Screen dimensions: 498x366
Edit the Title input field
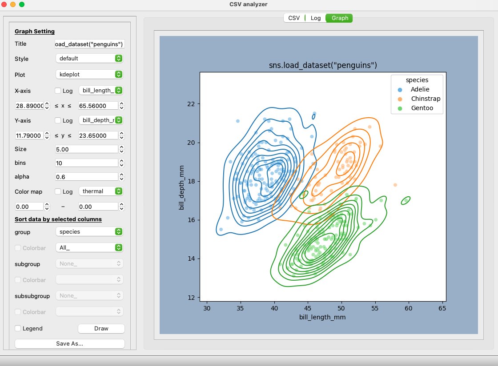point(89,44)
